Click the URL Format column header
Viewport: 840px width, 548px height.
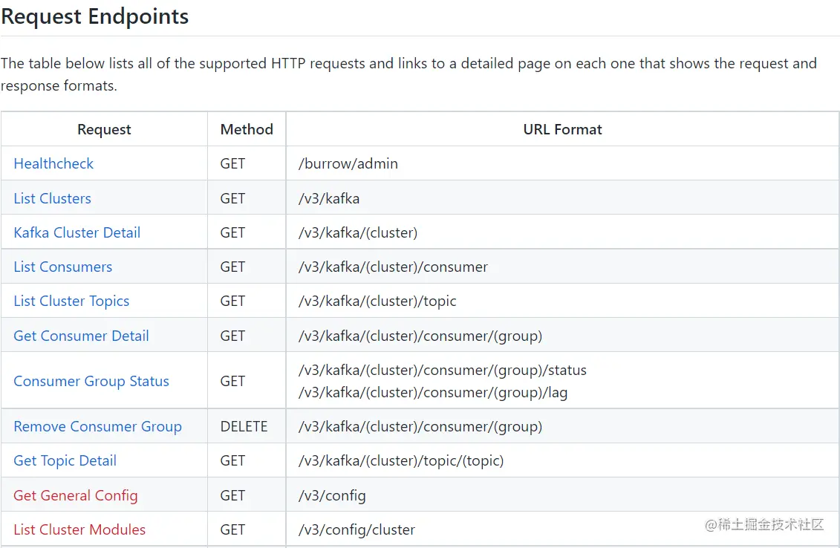point(562,129)
